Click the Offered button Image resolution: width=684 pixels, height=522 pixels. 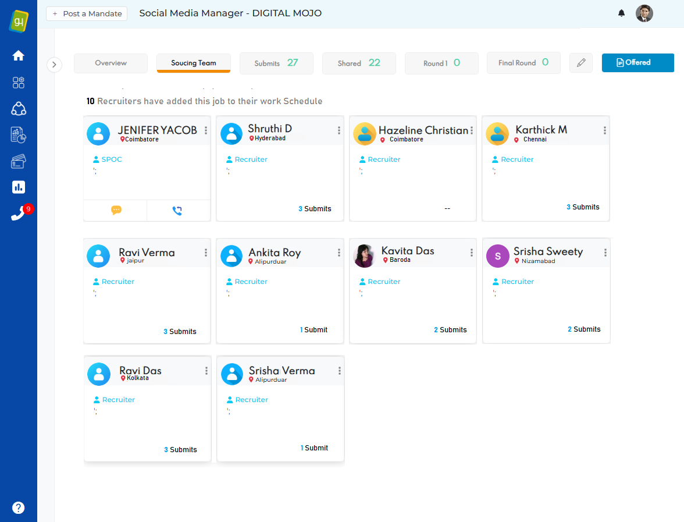click(x=637, y=63)
